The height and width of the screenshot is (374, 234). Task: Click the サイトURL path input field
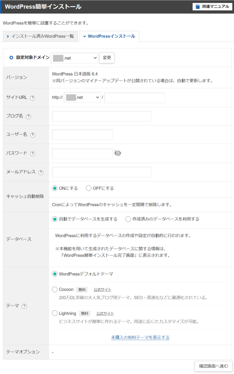click(135, 98)
